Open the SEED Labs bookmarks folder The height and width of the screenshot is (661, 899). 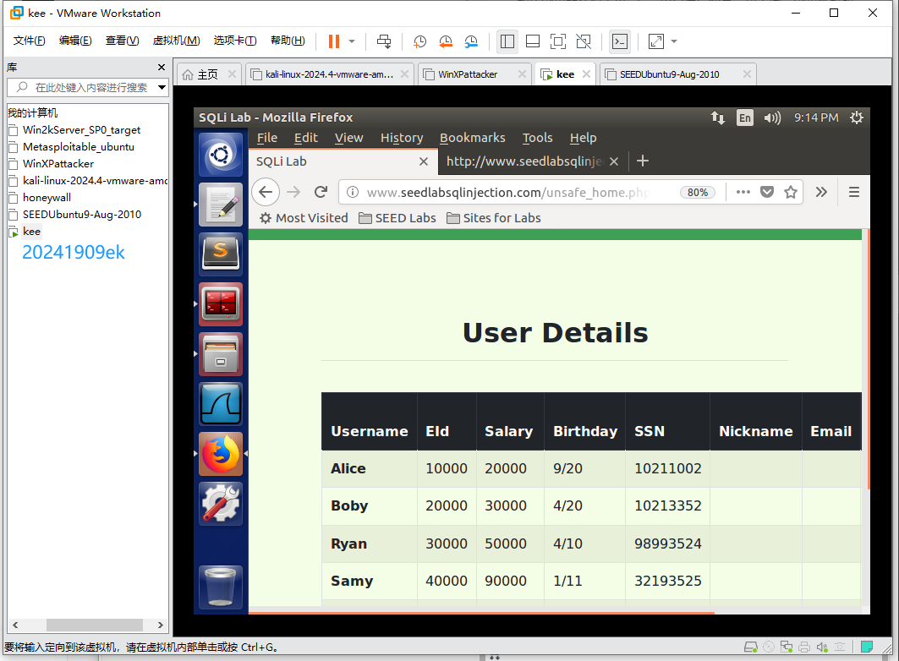(x=397, y=218)
